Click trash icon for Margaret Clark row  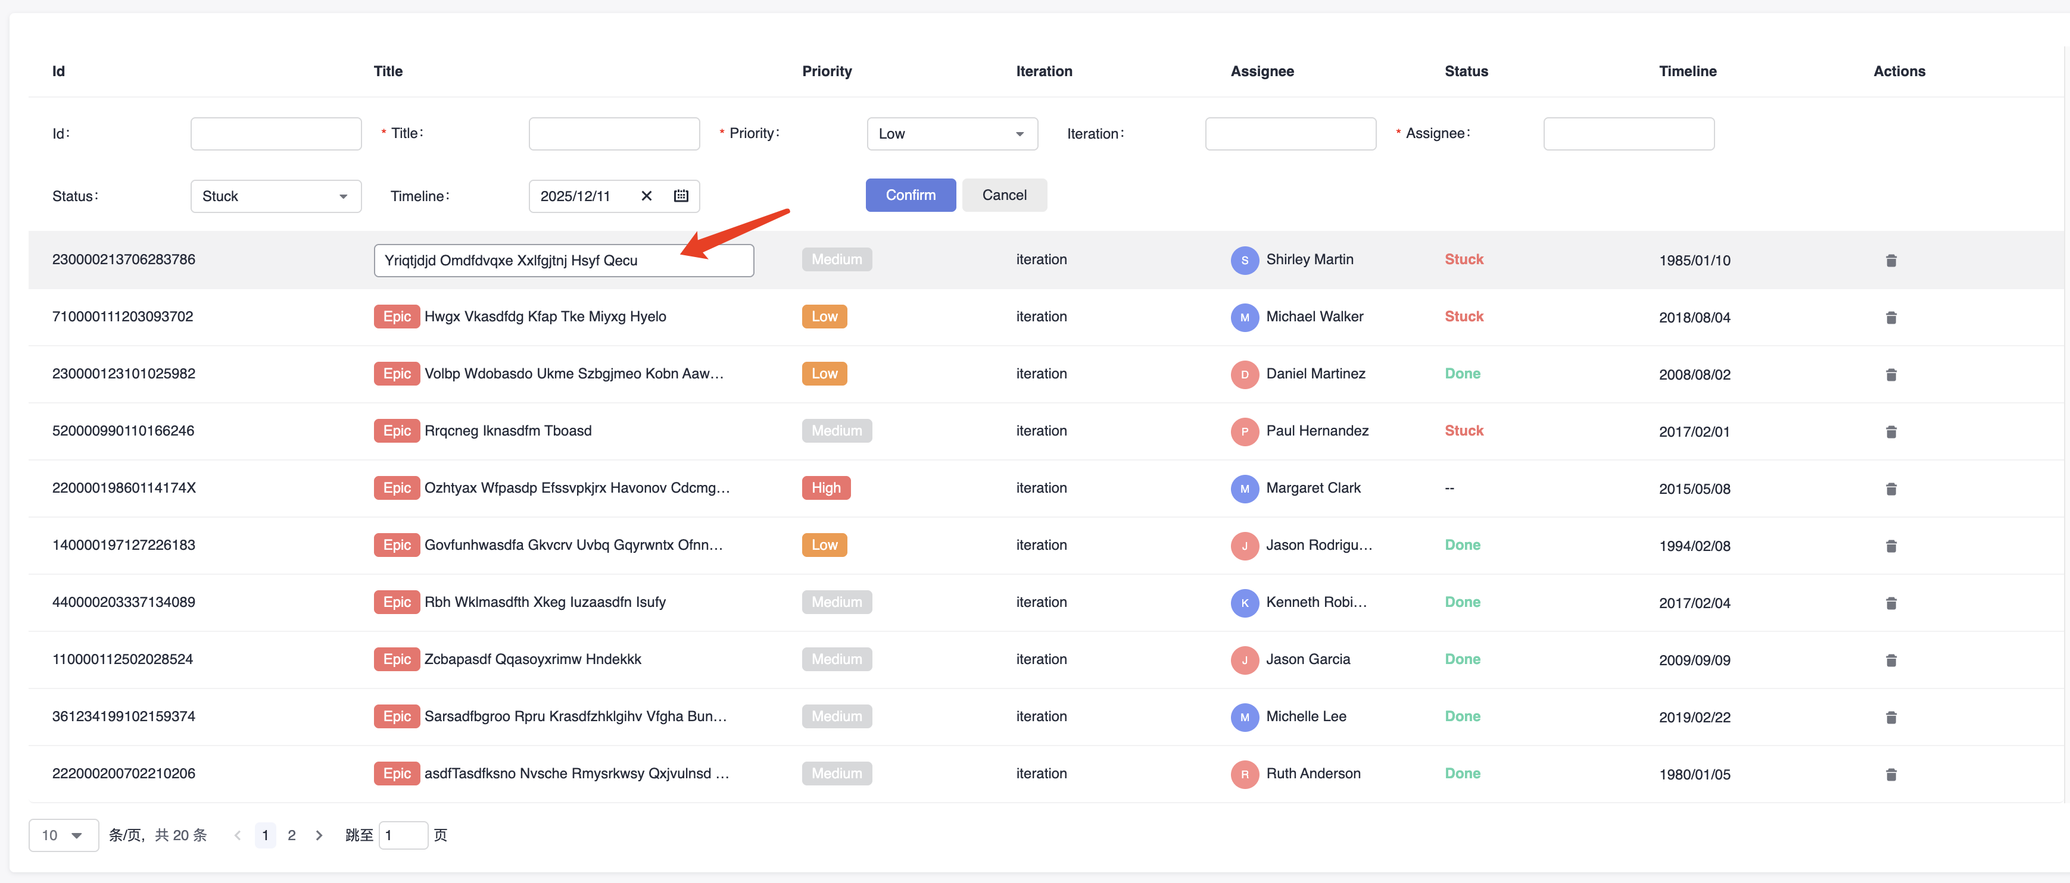(x=1891, y=489)
